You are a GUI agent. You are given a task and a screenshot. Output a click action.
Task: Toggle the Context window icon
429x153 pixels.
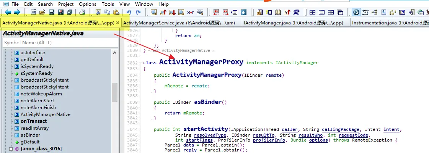click(x=365, y=12)
